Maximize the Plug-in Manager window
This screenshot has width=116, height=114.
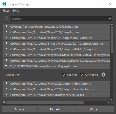click(x=98, y=4)
